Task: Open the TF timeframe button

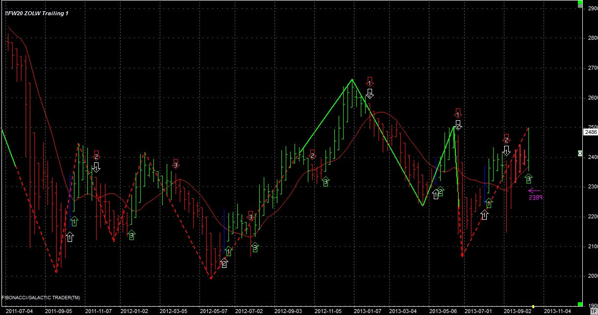Action: point(594,311)
